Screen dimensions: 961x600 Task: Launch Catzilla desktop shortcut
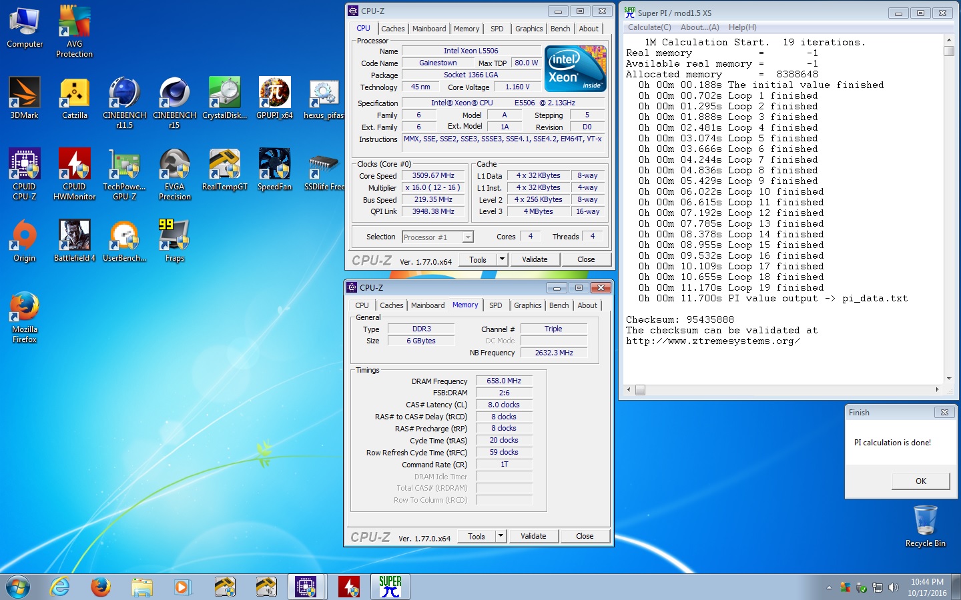[x=75, y=98]
